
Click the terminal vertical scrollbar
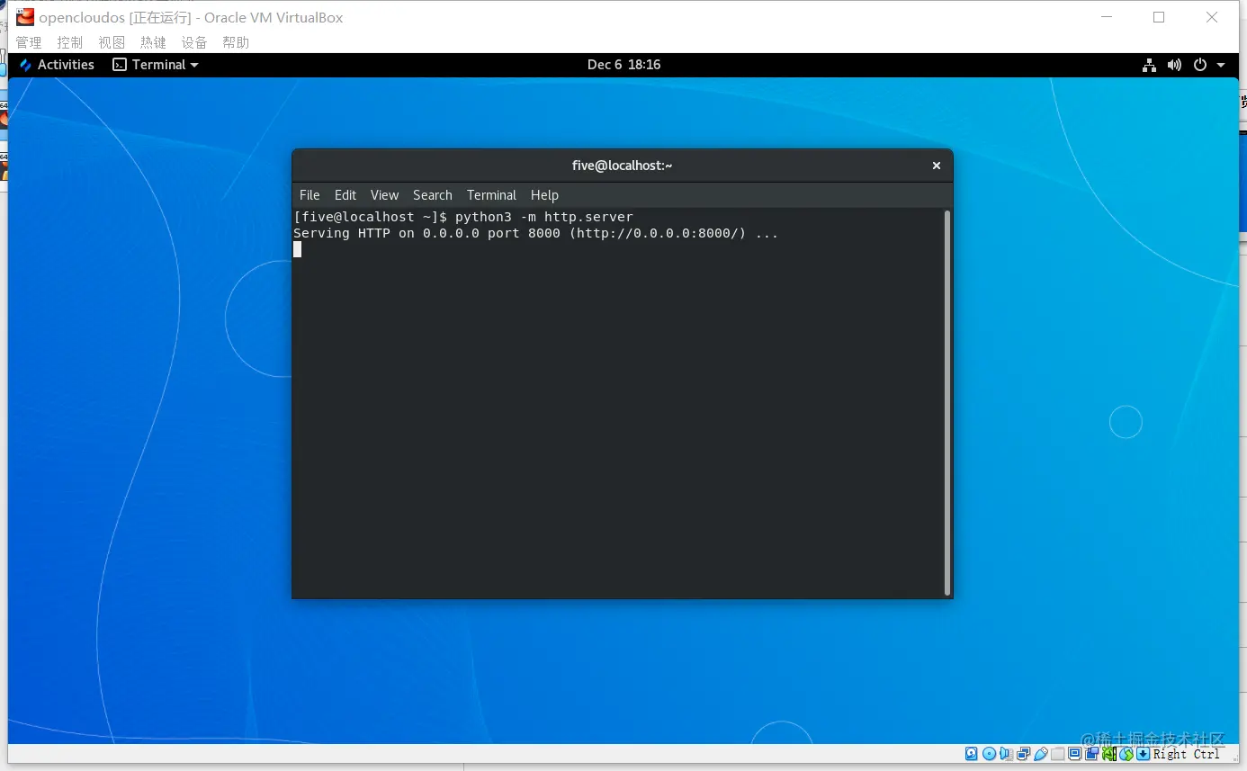[x=947, y=402]
